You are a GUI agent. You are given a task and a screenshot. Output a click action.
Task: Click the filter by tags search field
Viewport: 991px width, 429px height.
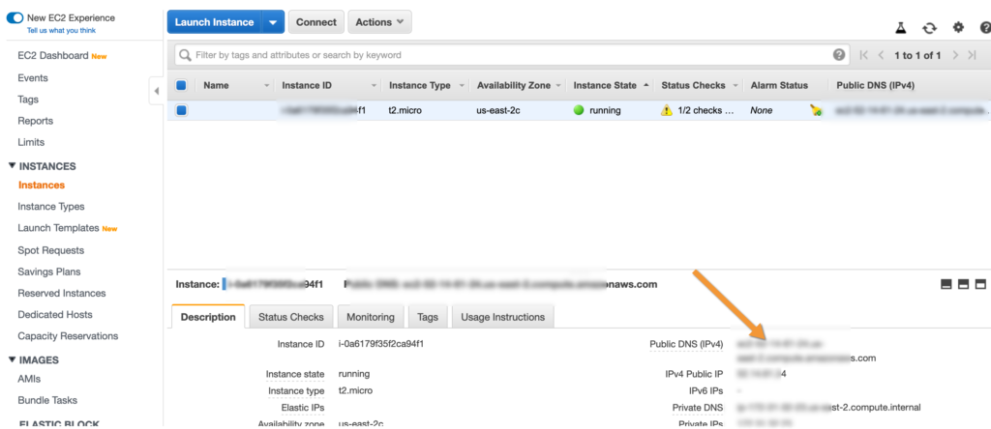coord(503,55)
